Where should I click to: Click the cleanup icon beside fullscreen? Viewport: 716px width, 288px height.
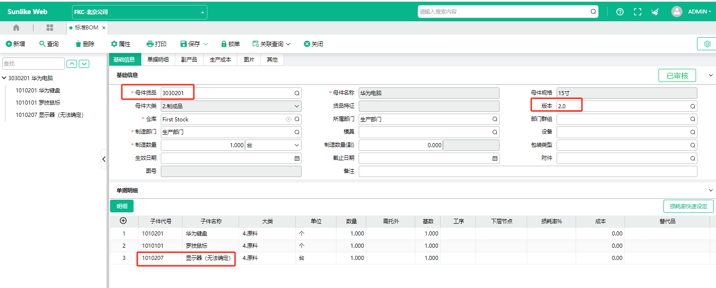coord(655,12)
